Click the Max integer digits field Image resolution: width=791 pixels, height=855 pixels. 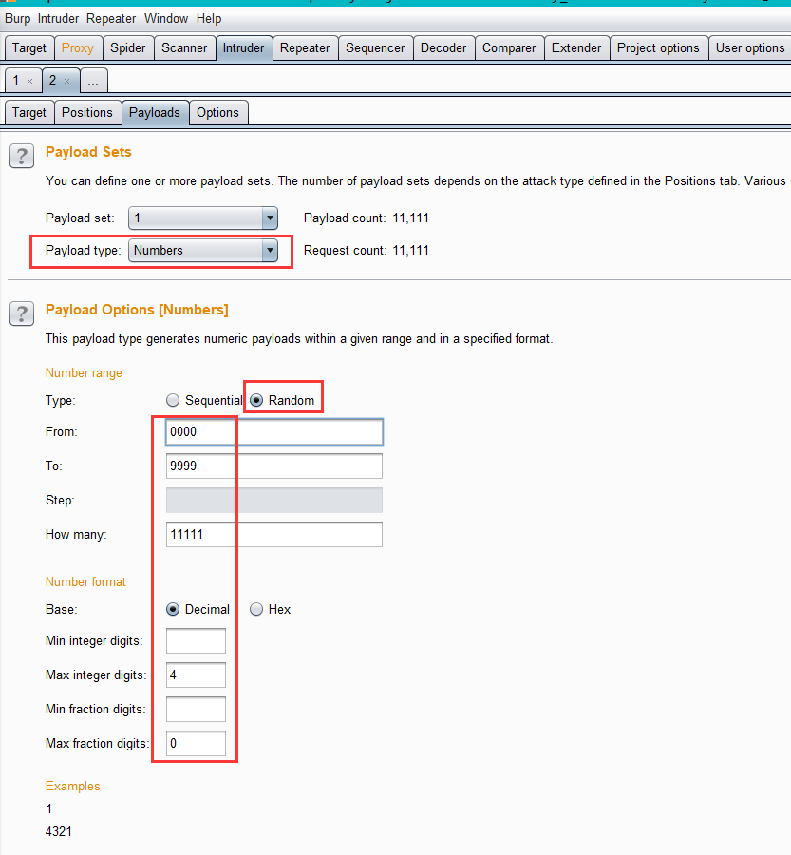[x=196, y=675]
